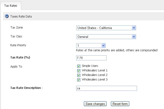Click the Wholesalers Level 3 label text
164x109 pixels.
click(x=95, y=80)
